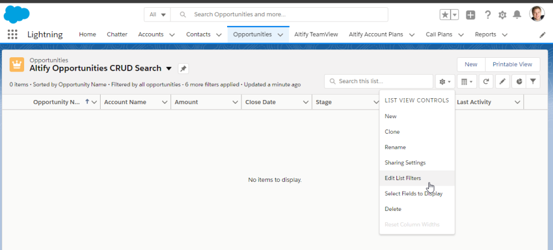Open Account Name column actions chevron
The height and width of the screenshot is (250, 553).
pos(164,102)
